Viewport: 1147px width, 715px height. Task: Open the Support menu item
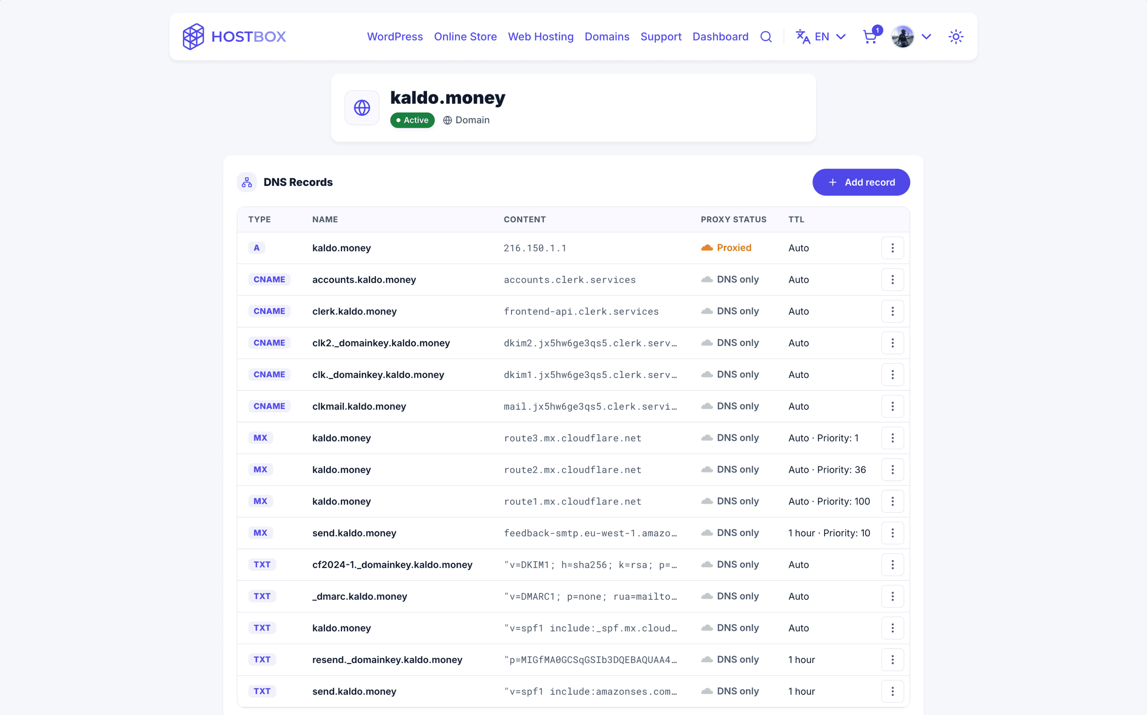tap(660, 37)
